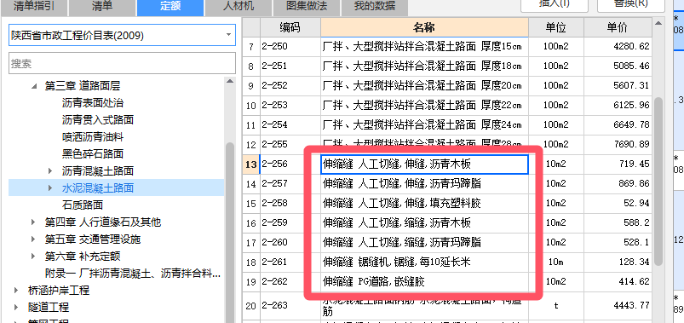
Task: Click price cell 4443.77
Action: click(x=618, y=306)
